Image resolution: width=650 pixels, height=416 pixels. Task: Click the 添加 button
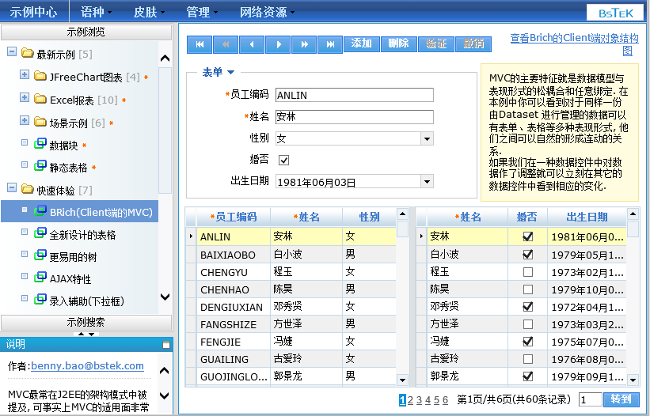point(361,44)
